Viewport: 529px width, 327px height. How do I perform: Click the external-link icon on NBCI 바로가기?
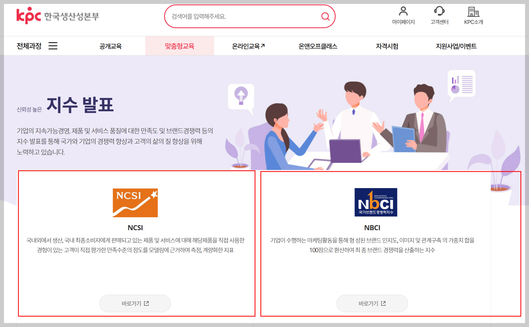[383, 303]
